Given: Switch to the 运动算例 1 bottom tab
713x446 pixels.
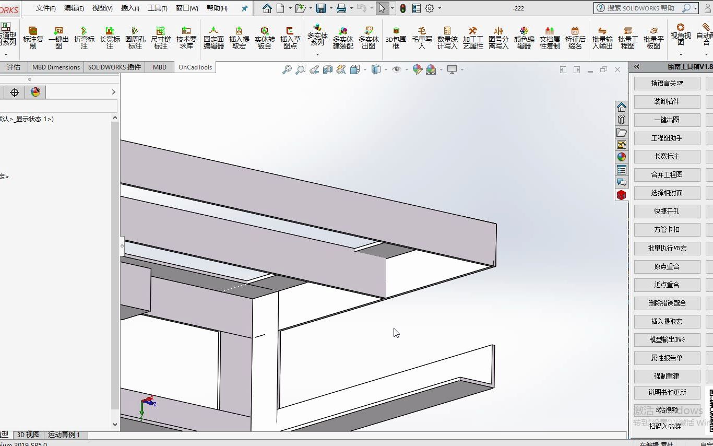Looking at the screenshot, I should click(64, 435).
